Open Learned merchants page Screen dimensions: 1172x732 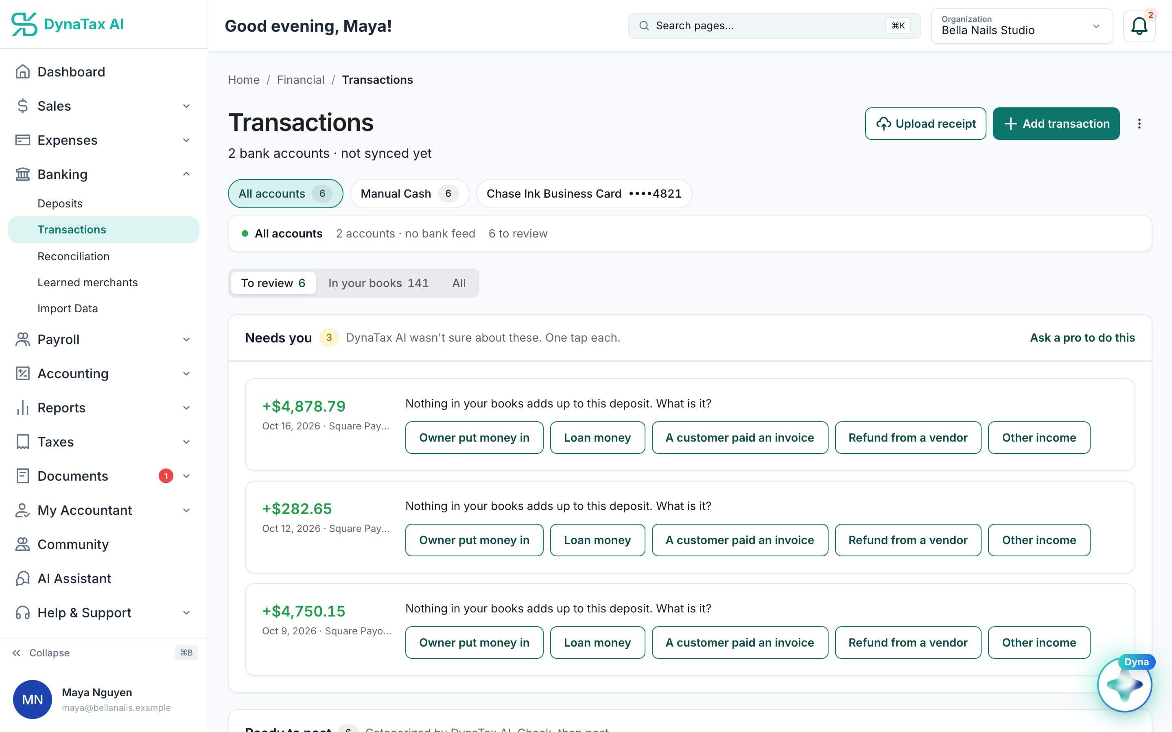[87, 282]
